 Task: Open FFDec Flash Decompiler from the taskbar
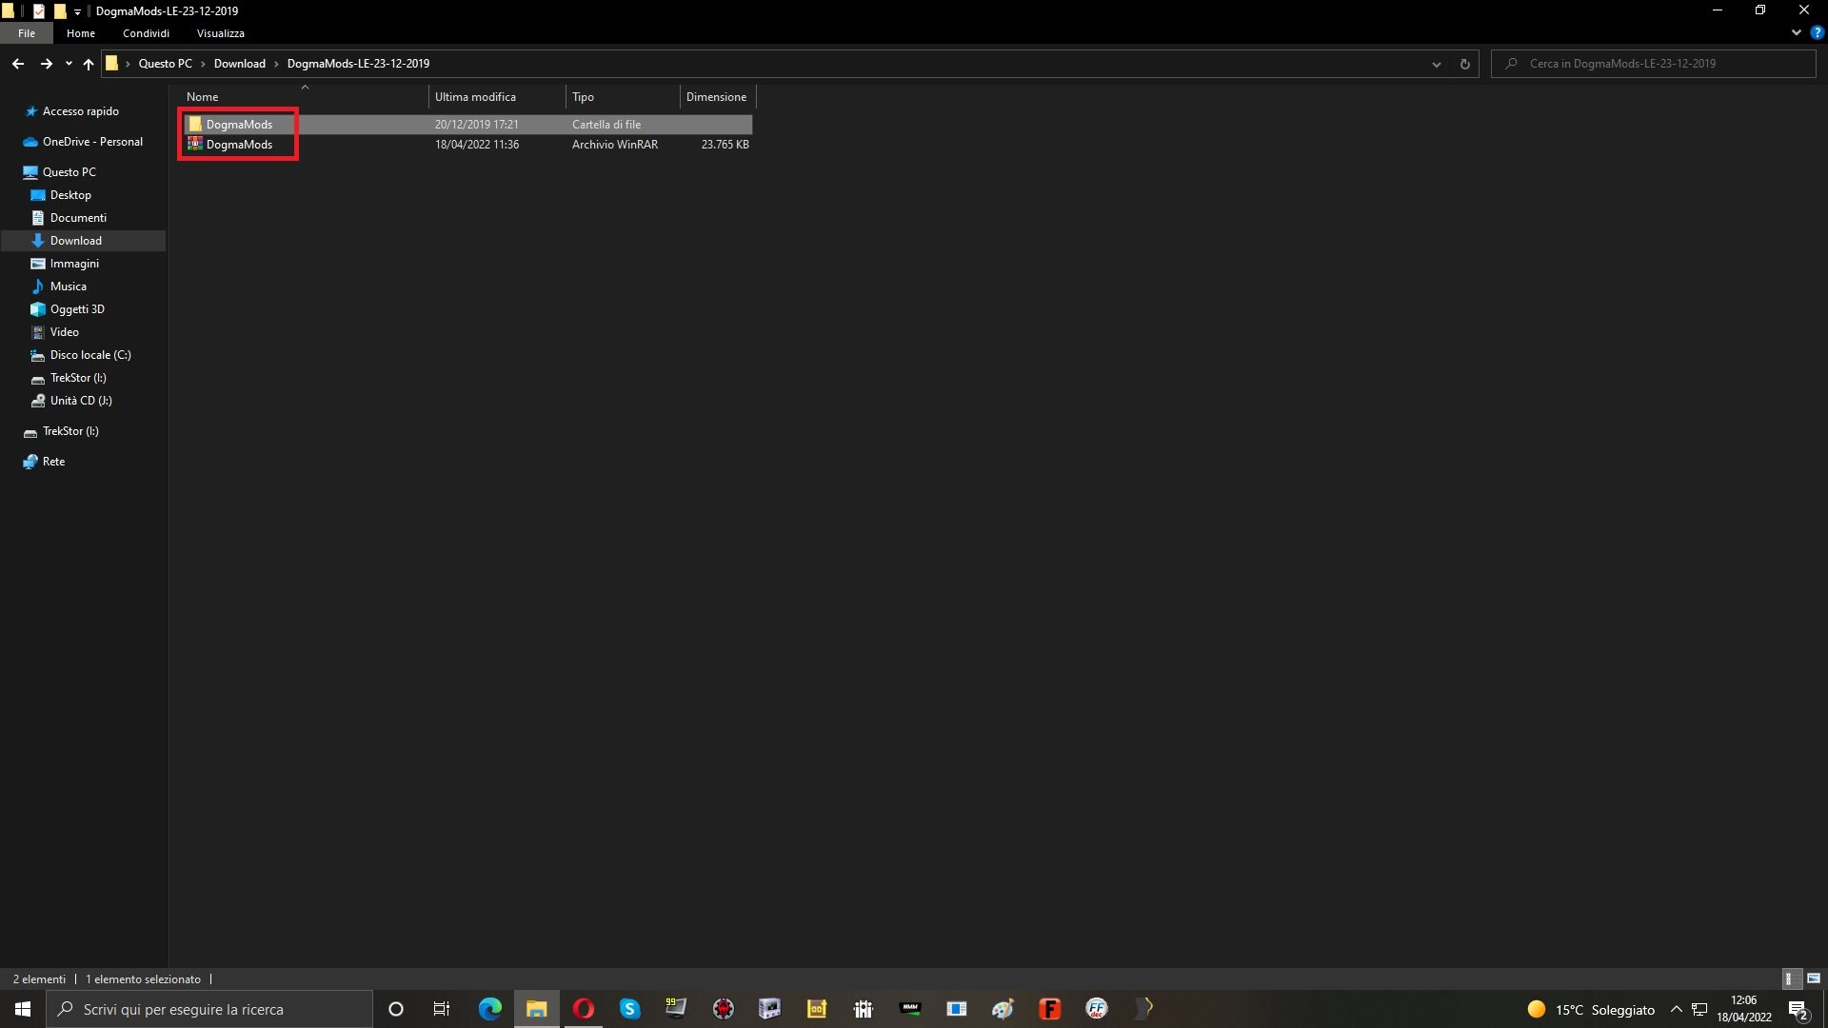click(x=1097, y=1008)
